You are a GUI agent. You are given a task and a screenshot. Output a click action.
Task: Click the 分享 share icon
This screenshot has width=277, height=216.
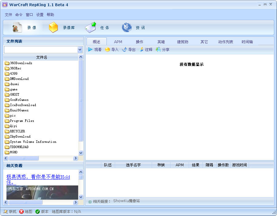(x=158, y=50)
